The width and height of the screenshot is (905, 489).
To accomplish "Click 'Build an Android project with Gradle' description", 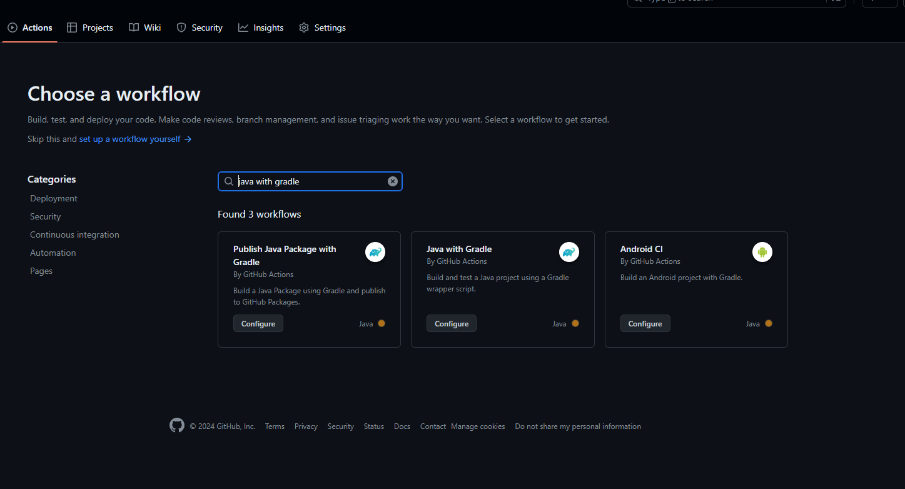I will tap(681, 278).
